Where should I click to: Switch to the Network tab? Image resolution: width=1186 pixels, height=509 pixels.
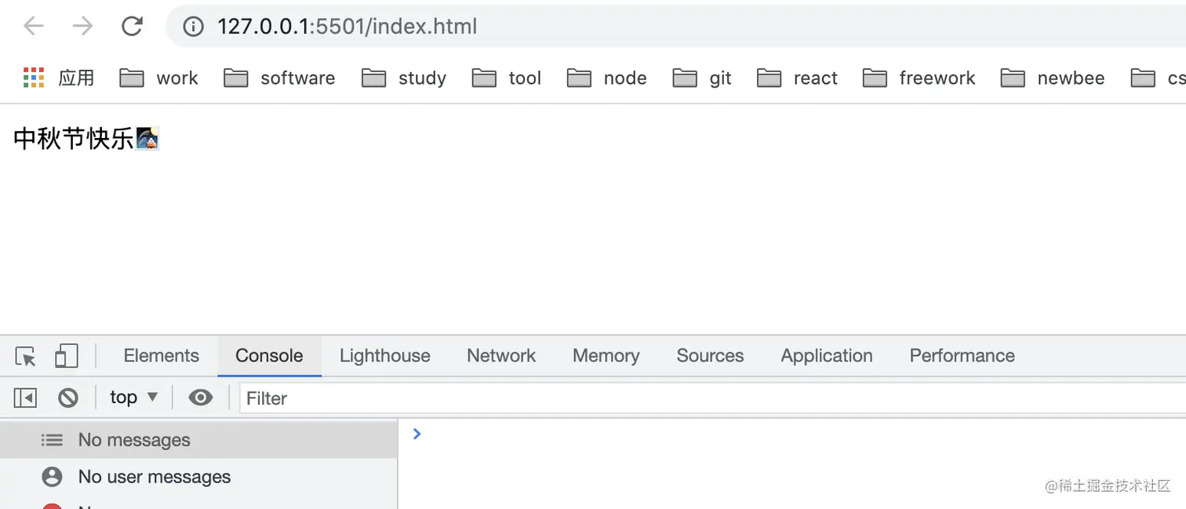point(501,356)
